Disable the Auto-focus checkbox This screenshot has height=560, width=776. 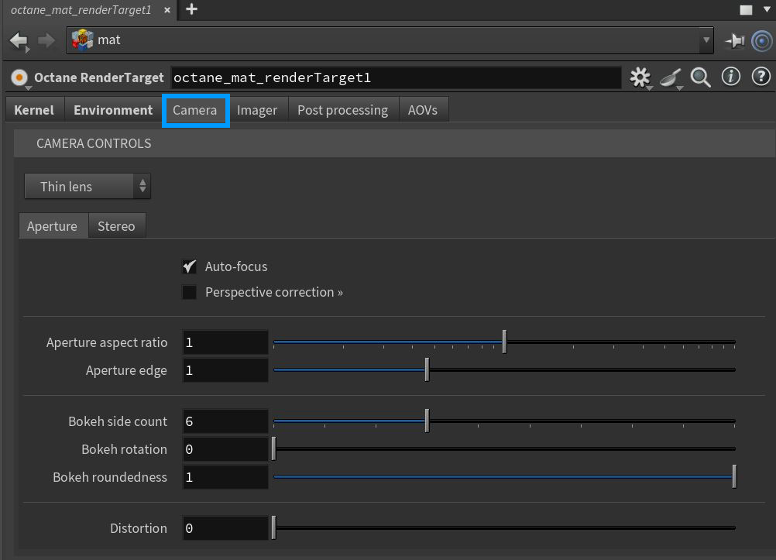click(189, 266)
